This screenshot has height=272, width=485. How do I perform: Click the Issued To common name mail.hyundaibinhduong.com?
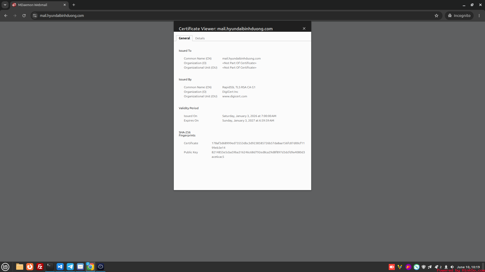pyautogui.click(x=241, y=58)
